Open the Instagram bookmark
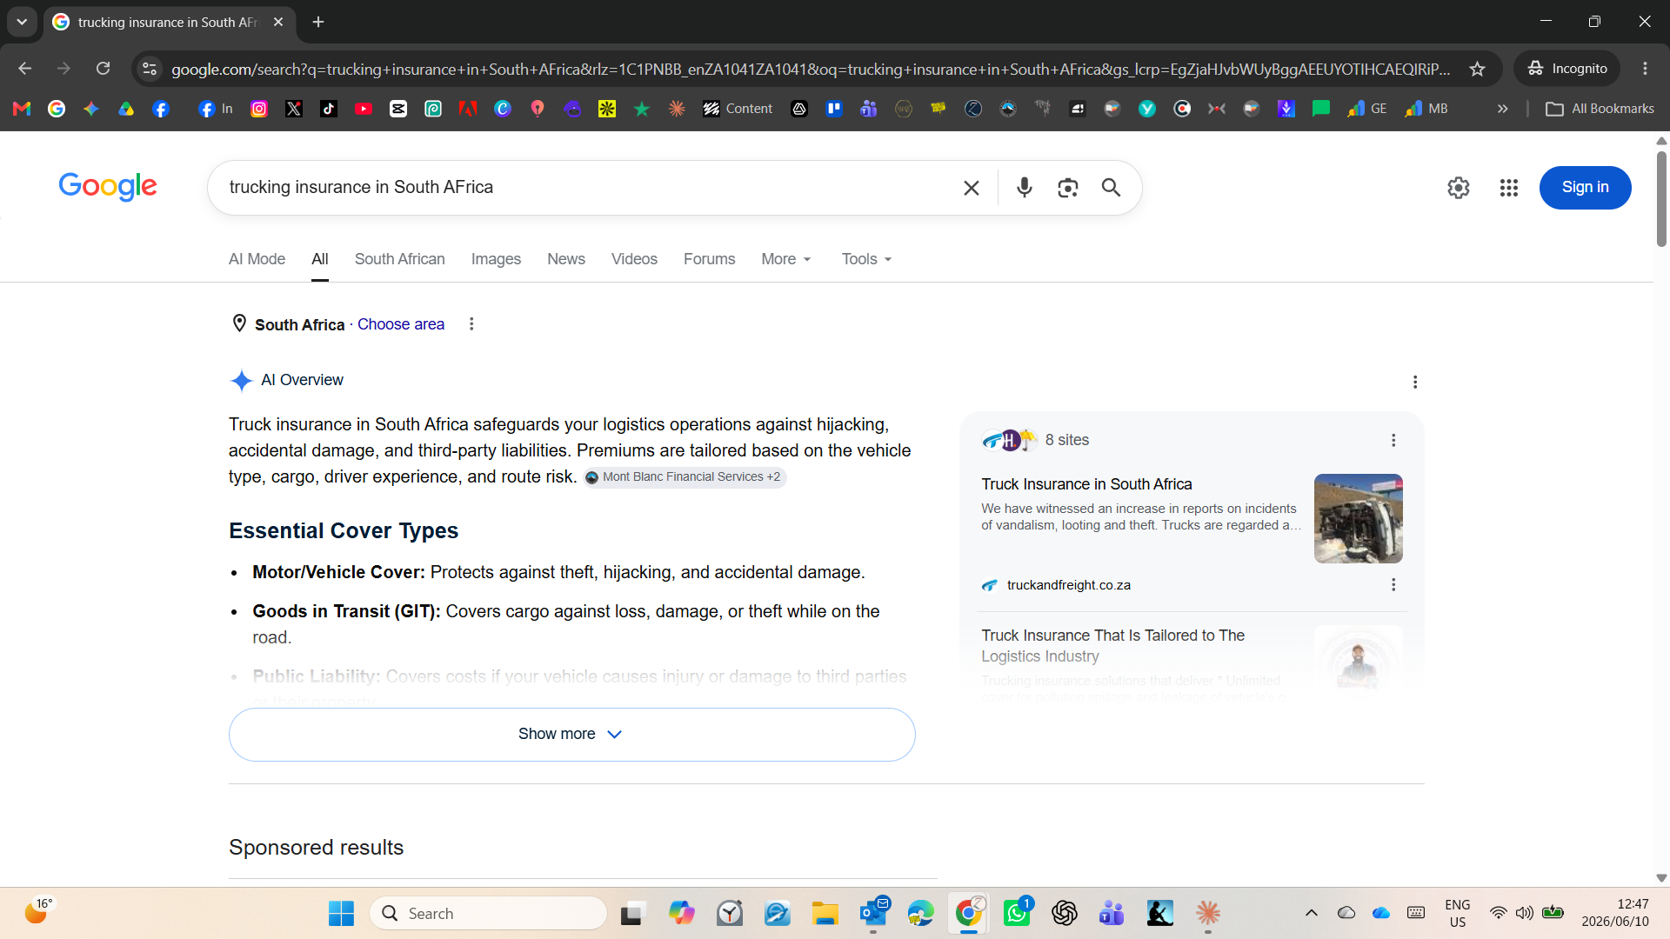Viewport: 1670px width, 939px height. tap(259, 109)
